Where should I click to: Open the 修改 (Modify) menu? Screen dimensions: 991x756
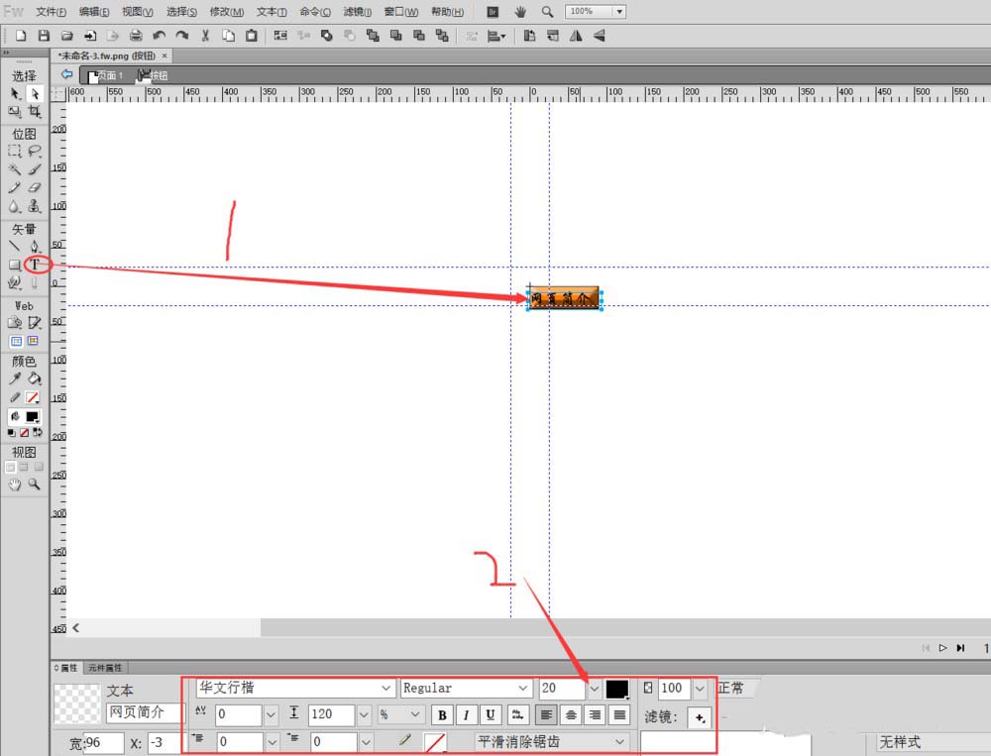pyautogui.click(x=226, y=11)
